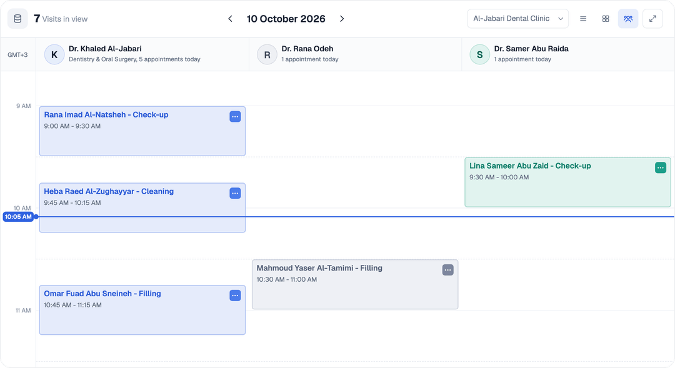
Task: Click the 9:00 AM - 9:30 AM time text
Action: coord(72,126)
